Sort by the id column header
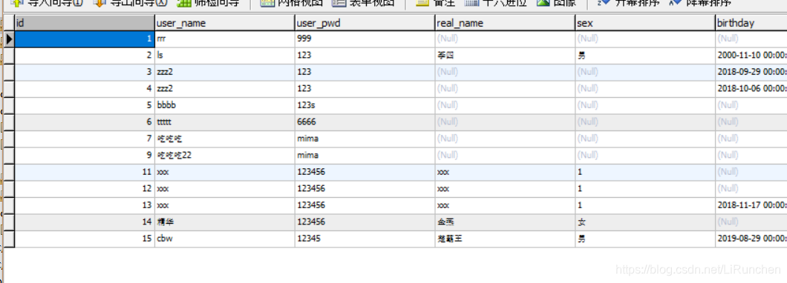787x283 pixels. tap(85, 23)
